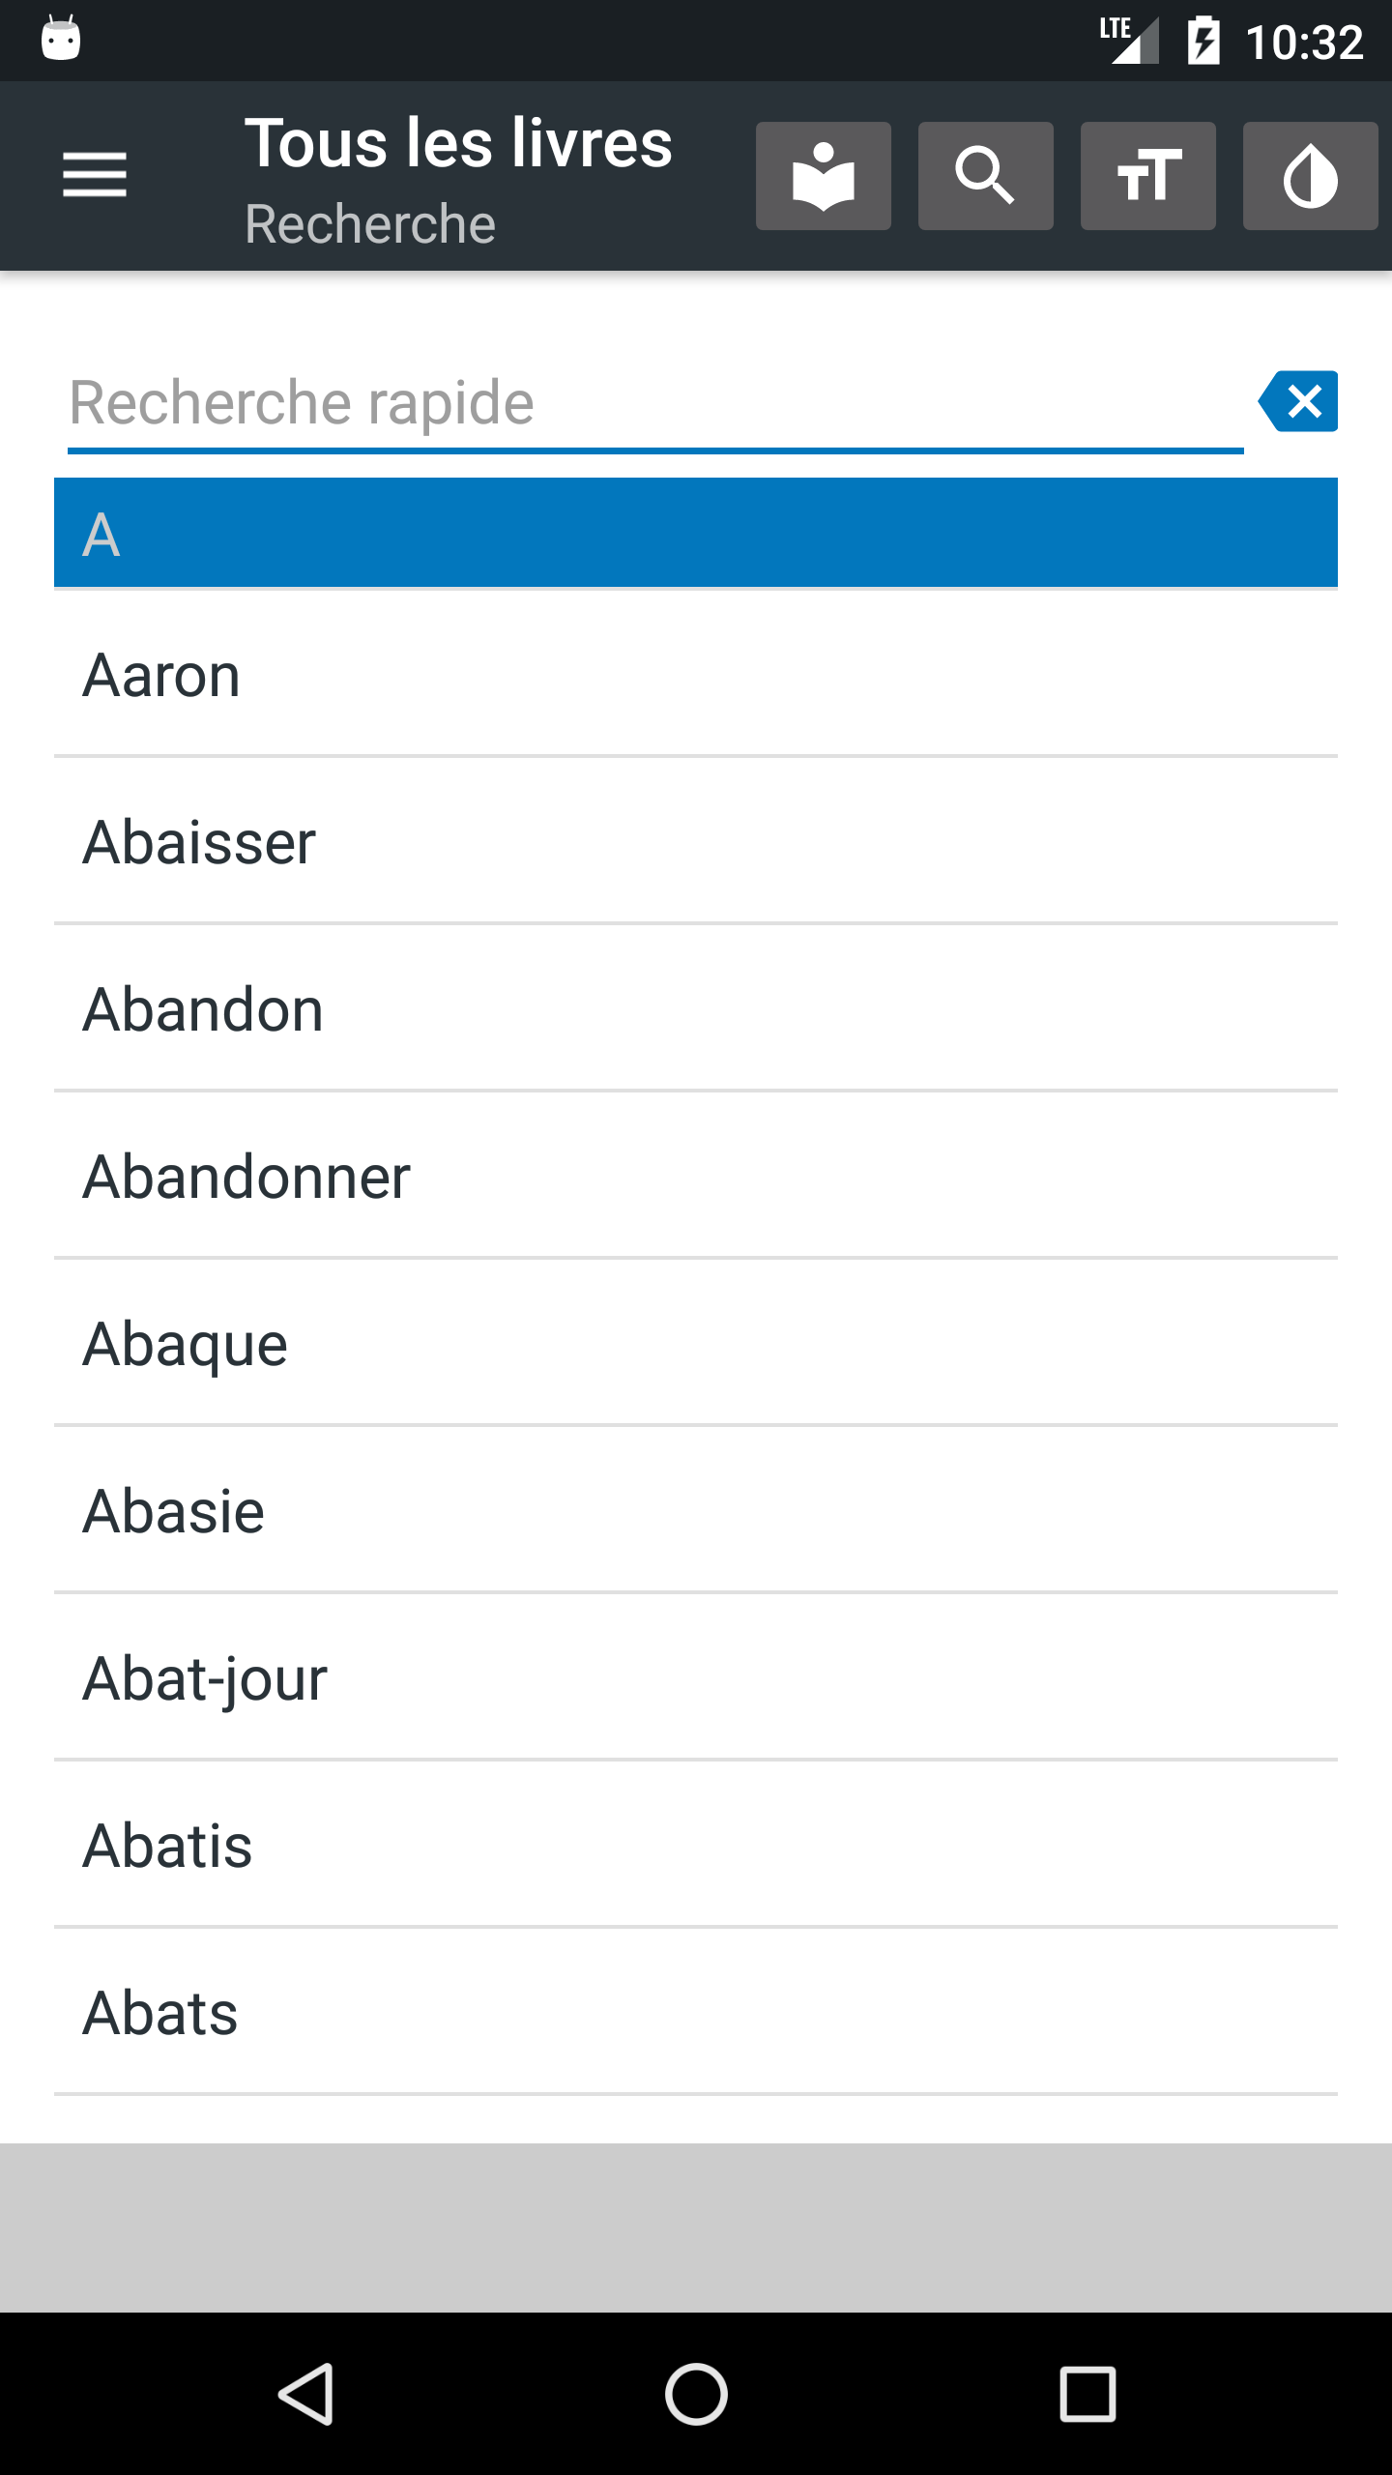Open the Abatis entry
This screenshot has height=2475, width=1392.
[x=696, y=1845]
